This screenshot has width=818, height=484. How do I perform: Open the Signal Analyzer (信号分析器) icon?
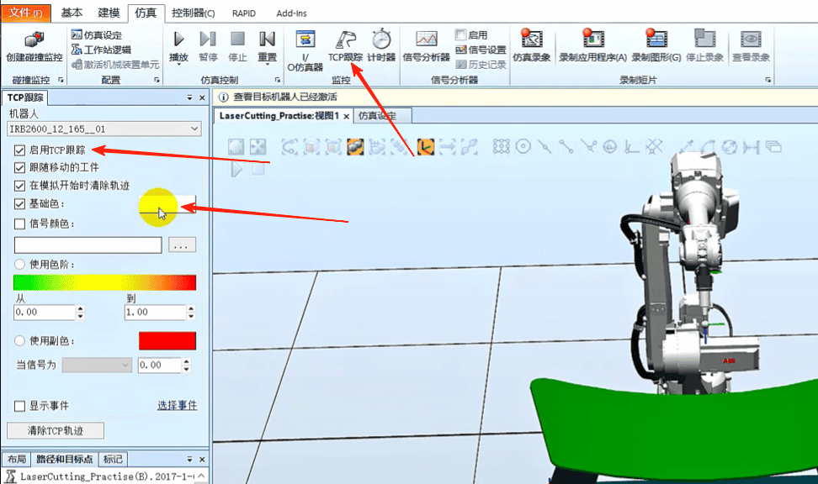(426, 46)
